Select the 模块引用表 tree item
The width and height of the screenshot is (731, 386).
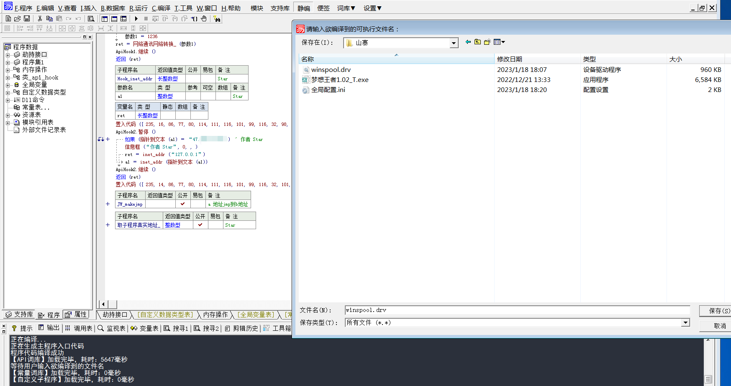click(x=38, y=123)
